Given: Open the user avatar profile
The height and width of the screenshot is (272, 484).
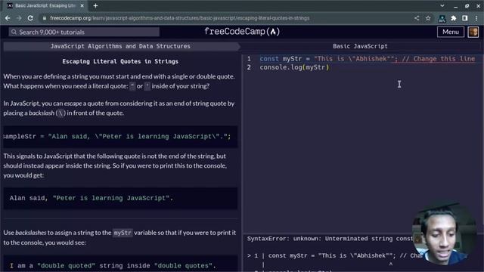Looking at the screenshot, I should click(473, 32).
